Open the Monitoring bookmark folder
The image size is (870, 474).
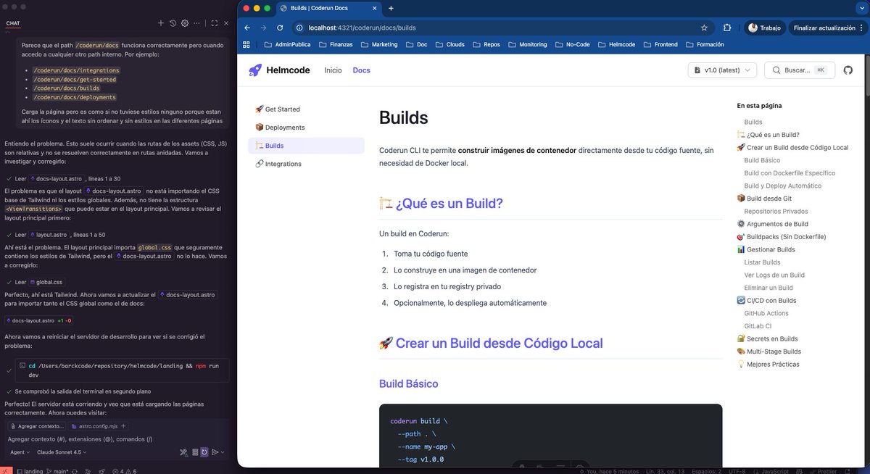point(527,44)
